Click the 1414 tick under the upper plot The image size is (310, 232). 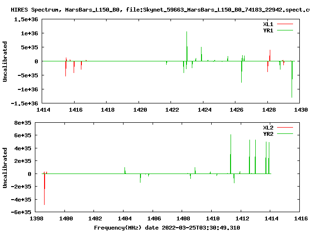(43, 110)
